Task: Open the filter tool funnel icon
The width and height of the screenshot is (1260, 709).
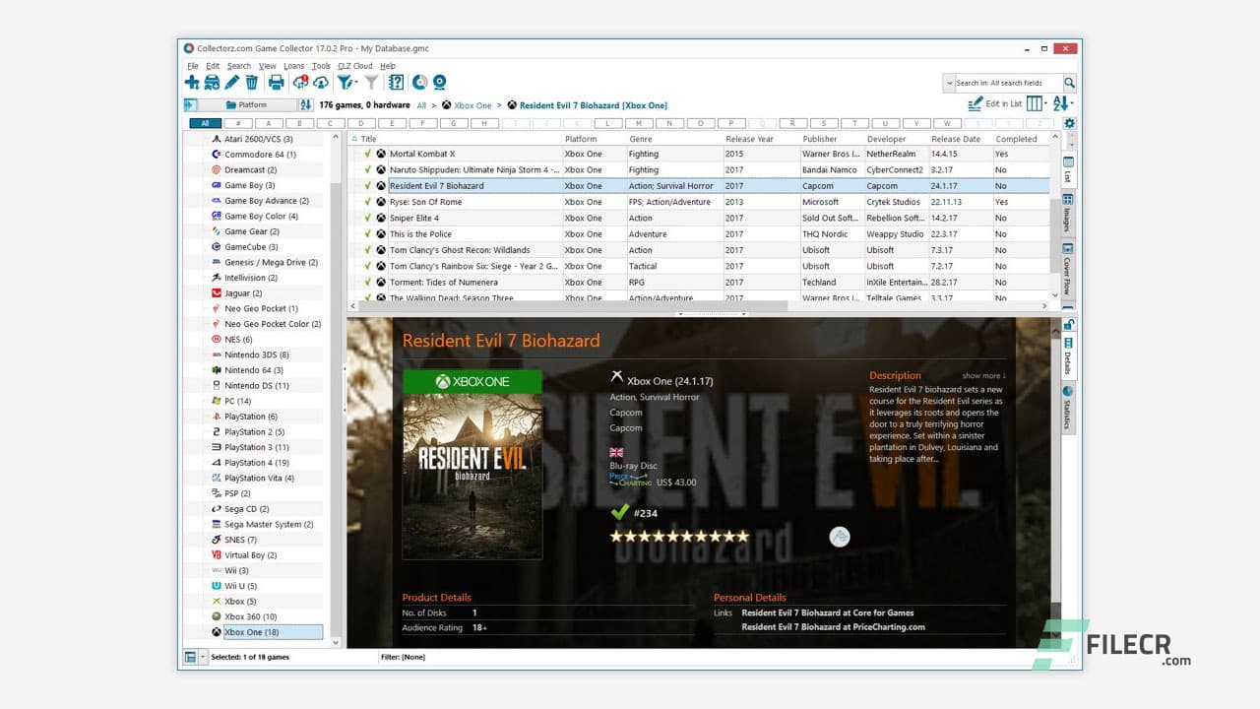Action: [x=345, y=83]
